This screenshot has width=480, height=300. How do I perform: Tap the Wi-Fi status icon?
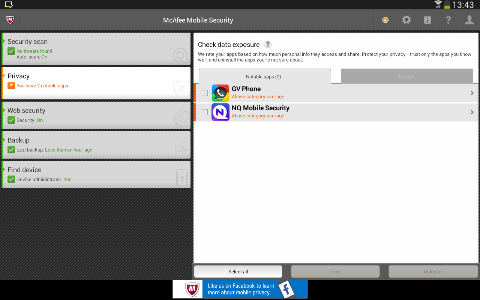click(x=438, y=4)
